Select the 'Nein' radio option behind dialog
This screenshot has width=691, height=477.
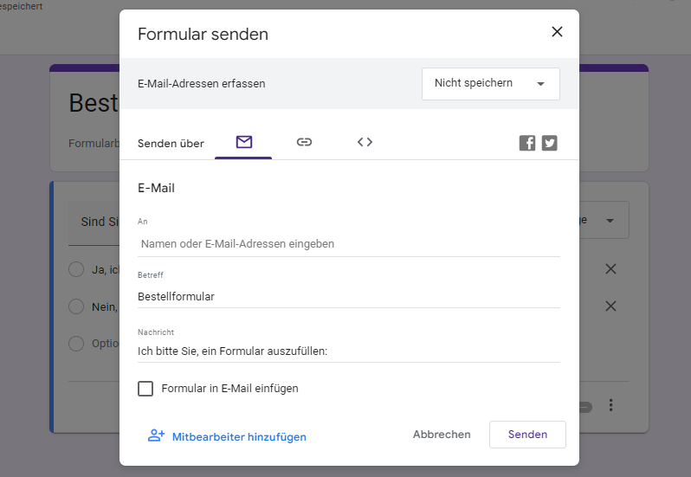click(x=76, y=306)
